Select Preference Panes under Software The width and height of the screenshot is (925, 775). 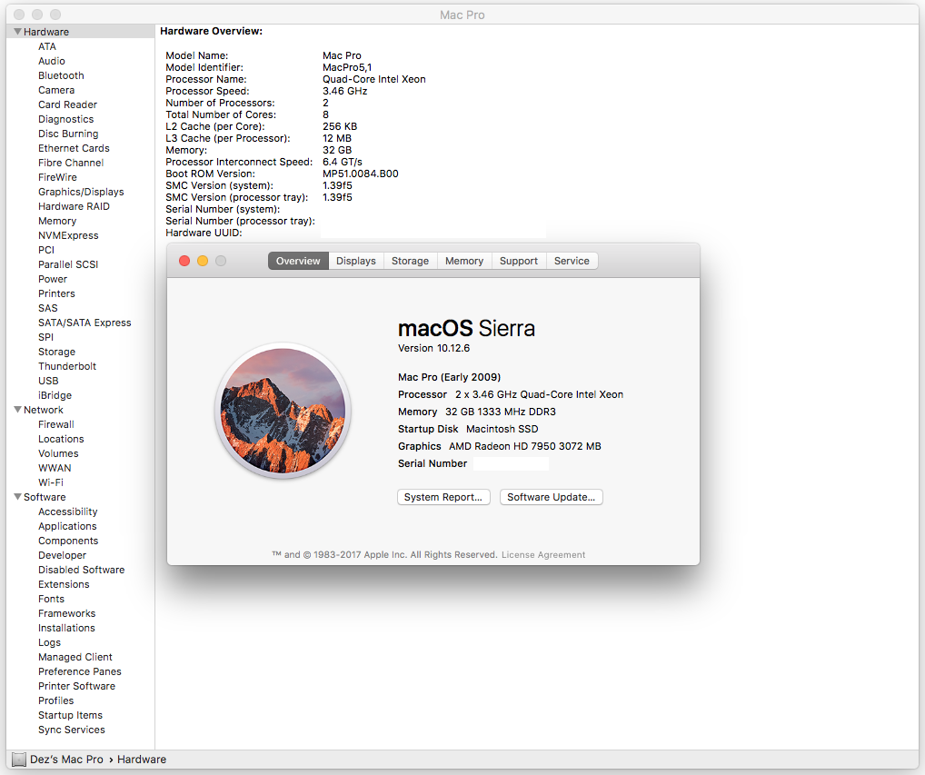tap(80, 671)
